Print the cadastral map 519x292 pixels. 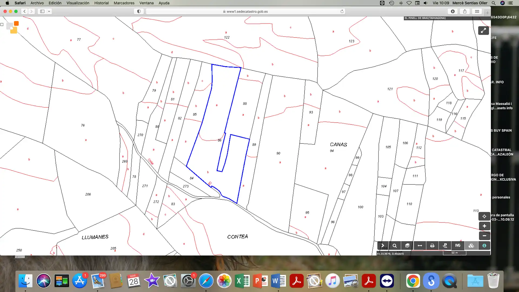[x=432, y=245]
